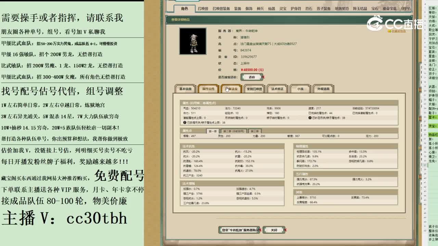The width and height of the screenshot is (438, 246).
Task: Click help icon beside 已补足月饼/粽子属性点
Action: pyautogui.click(x=310, y=118)
